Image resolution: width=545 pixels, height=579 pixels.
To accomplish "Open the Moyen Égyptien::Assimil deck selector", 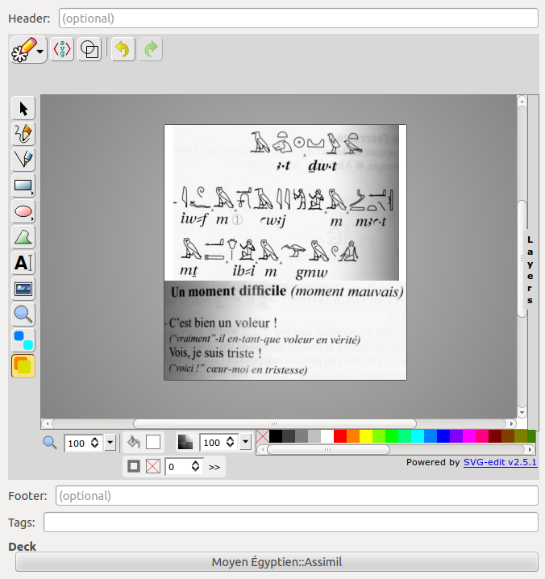I will tap(277, 561).
